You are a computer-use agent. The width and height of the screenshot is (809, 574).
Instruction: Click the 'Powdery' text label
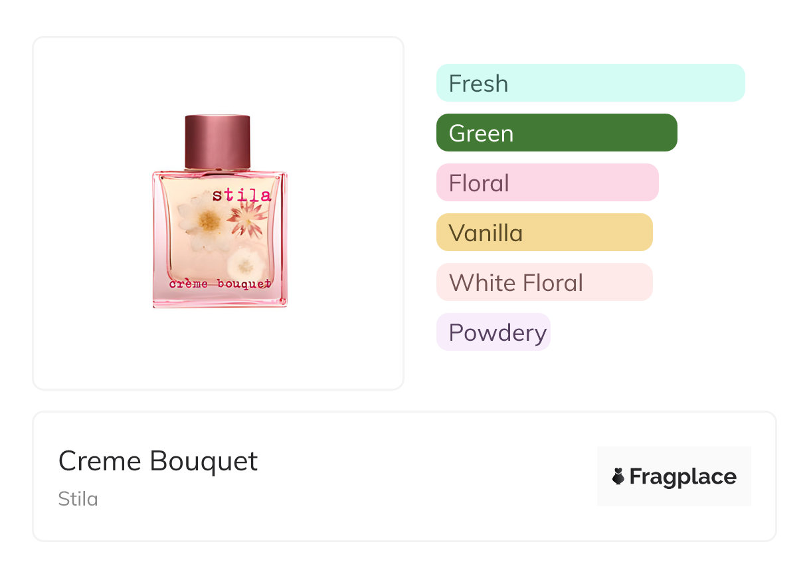(x=497, y=333)
